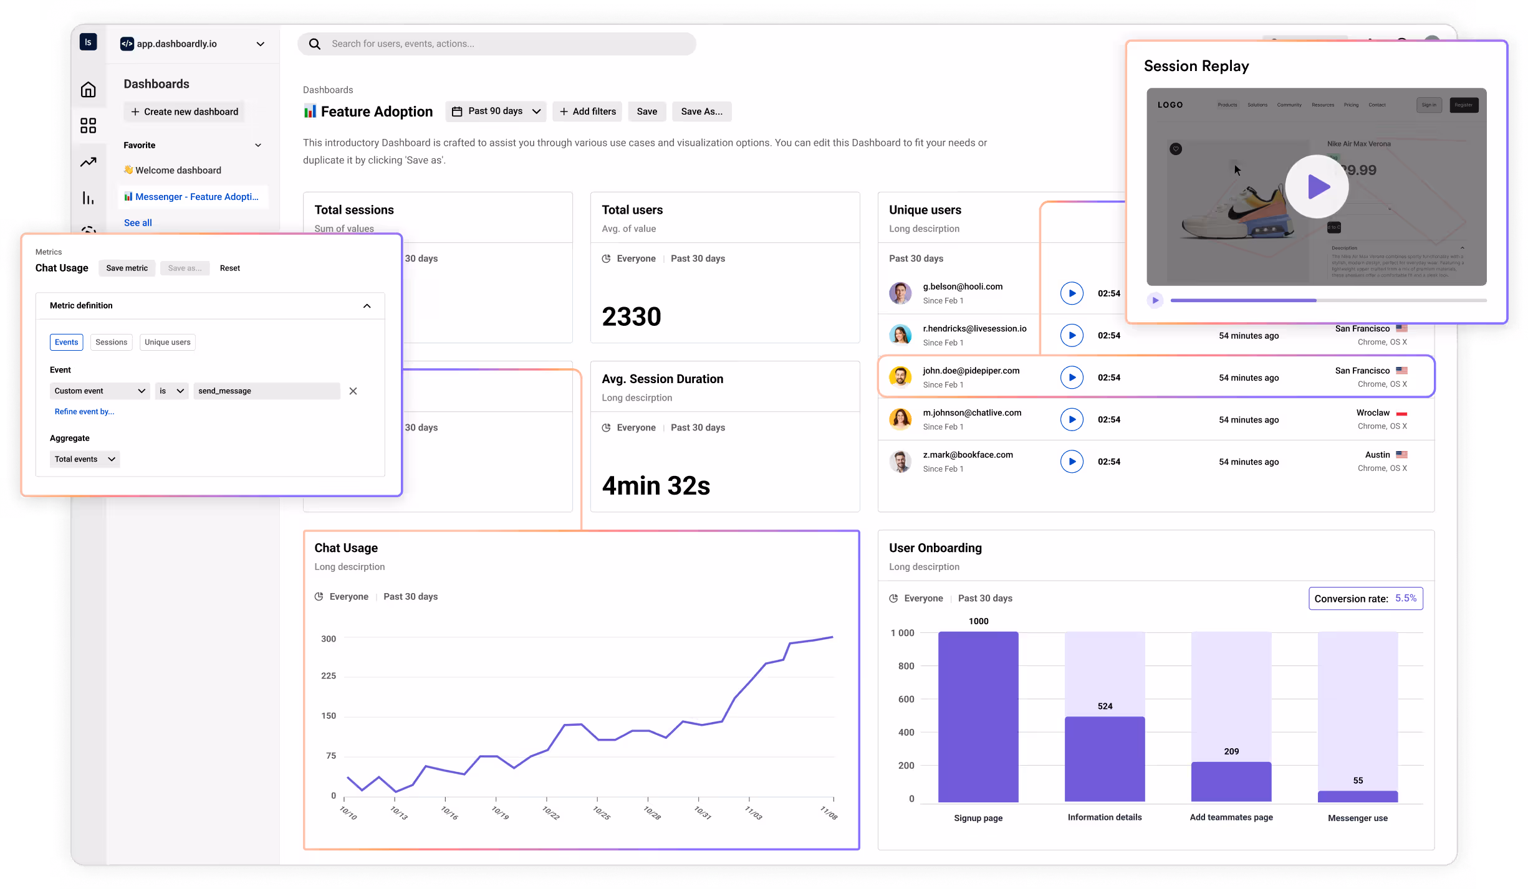
Task: Click the See all link
Action: 138,223
